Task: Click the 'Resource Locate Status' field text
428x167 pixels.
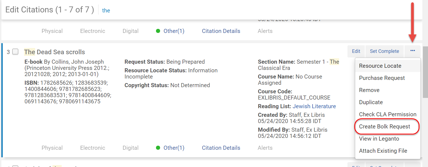Action: coord(171,73)
